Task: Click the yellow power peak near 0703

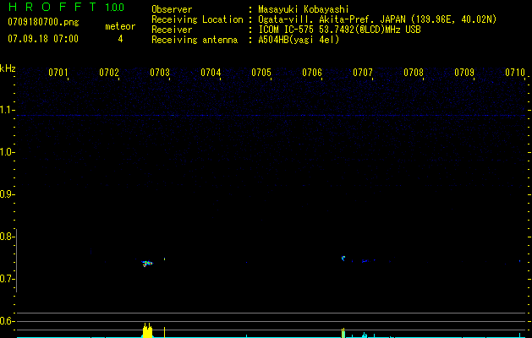Action: pyautogui.click(x=147, y=330)
